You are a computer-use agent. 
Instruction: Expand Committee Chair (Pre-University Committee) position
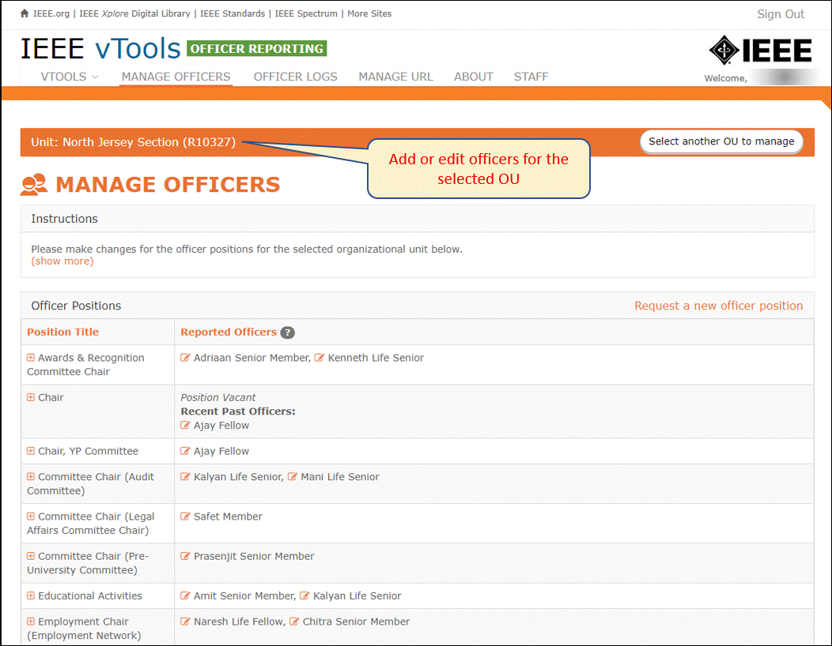click(31, 556)
